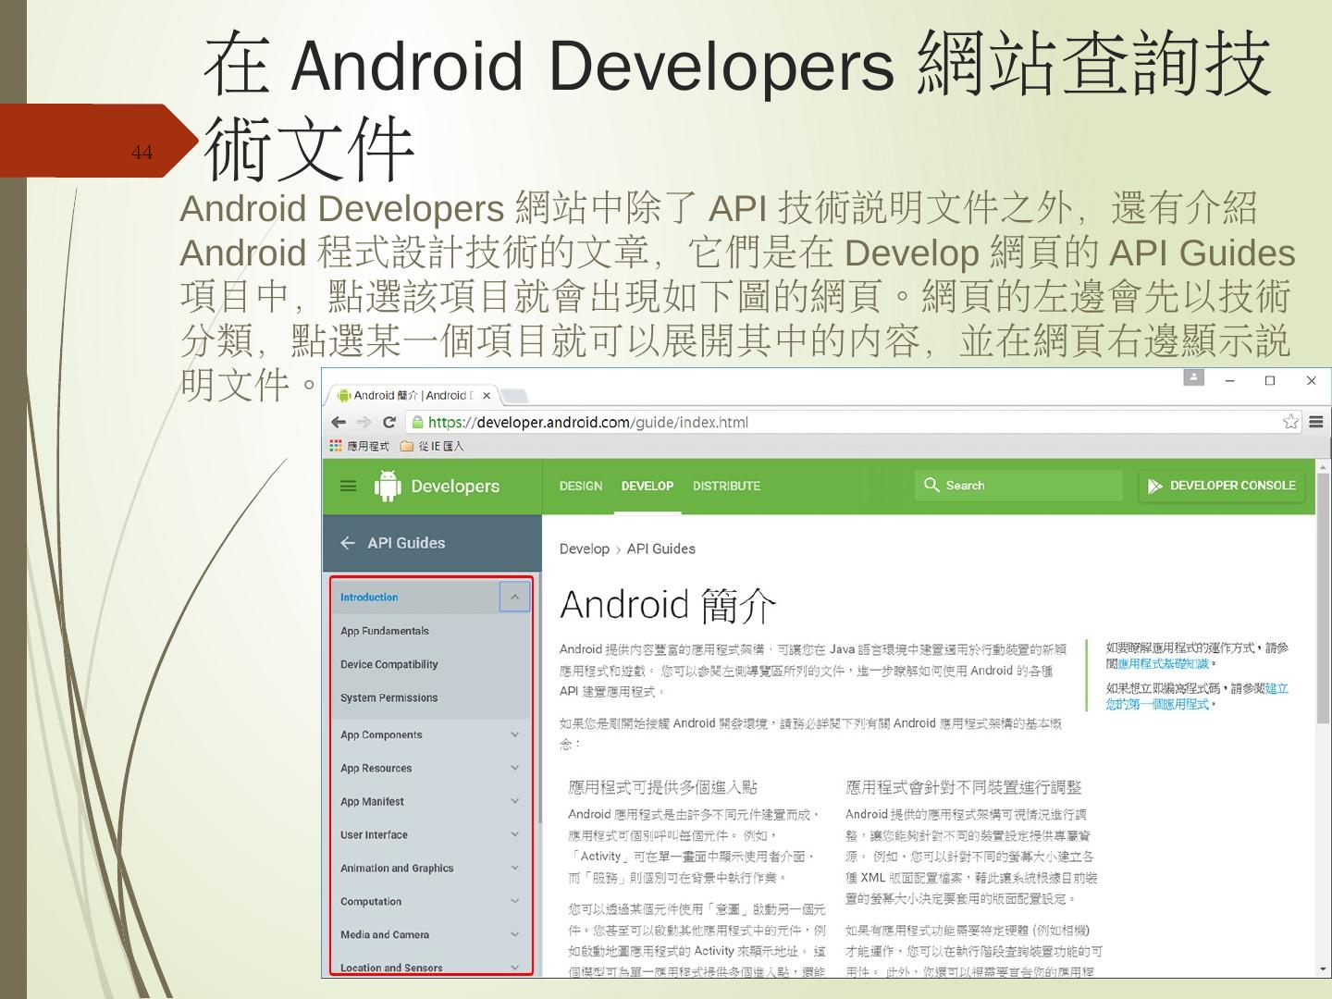This screenshot has width=1332, height=999.
Task: Click the address bar URL
Action: coord(588,423)
